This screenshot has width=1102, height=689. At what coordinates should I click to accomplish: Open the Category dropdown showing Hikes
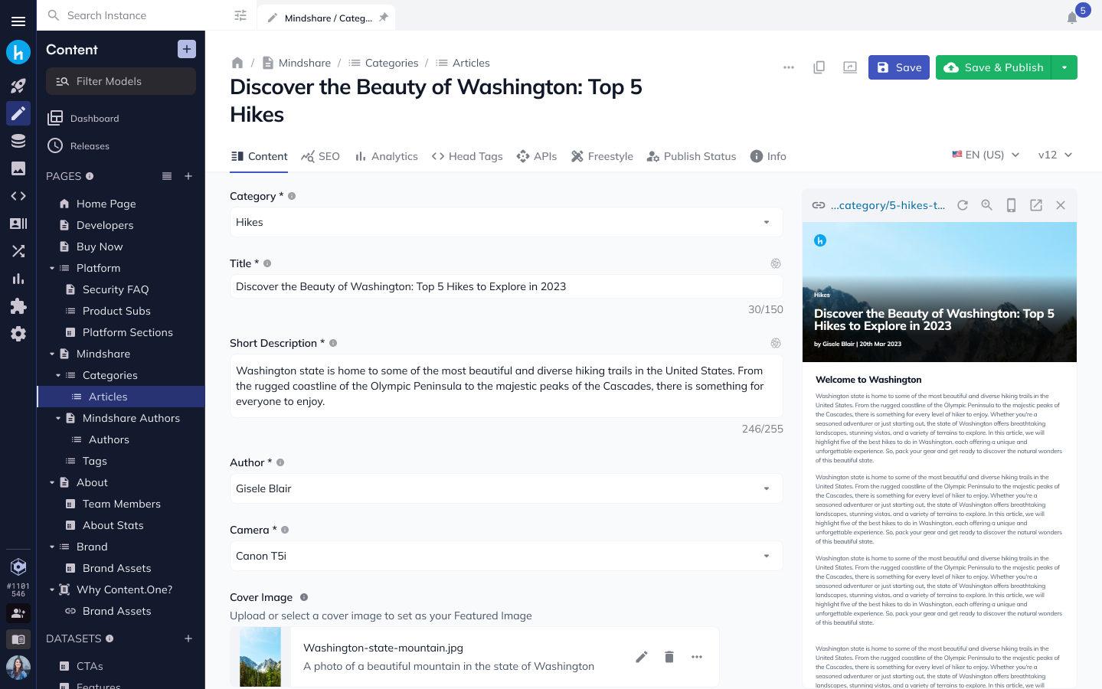tap(505, 222)
